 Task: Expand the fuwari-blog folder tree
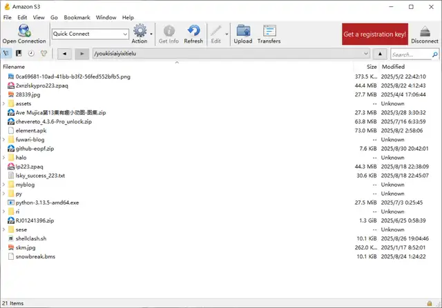coord(4,139)
